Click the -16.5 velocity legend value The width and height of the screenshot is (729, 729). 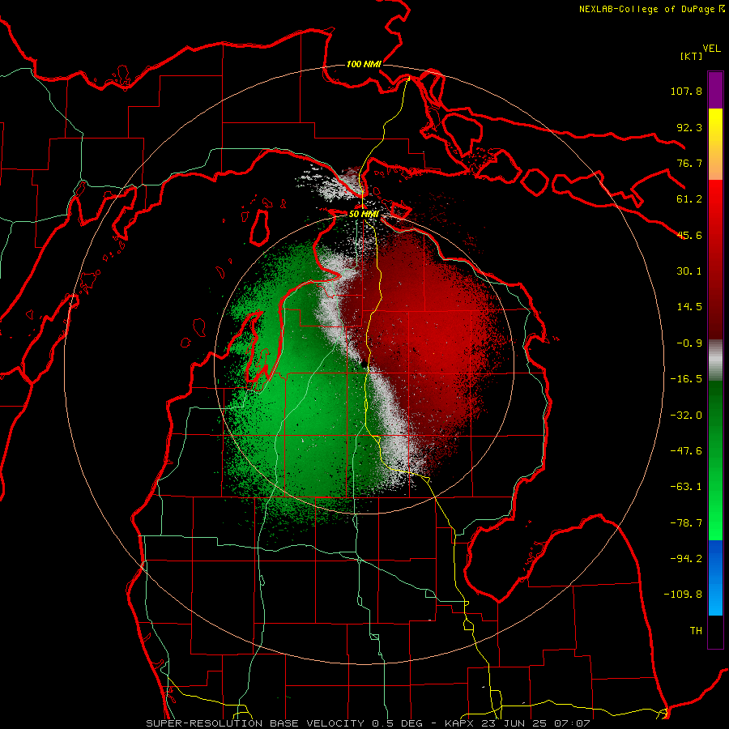pos(686,379)
